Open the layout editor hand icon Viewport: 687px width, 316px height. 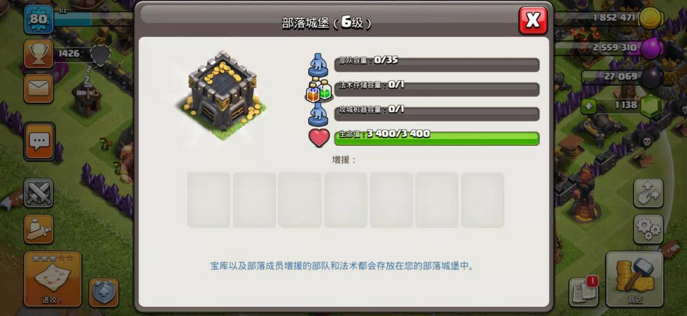[x=648, y=193]
